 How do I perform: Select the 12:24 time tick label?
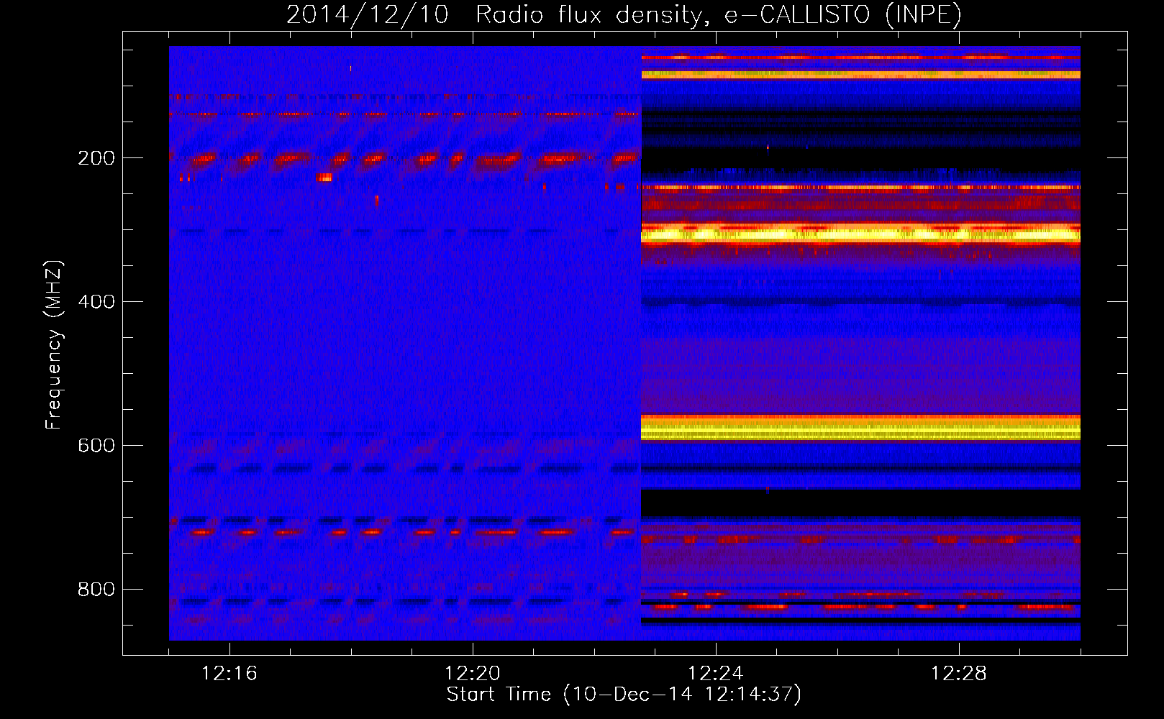[x=716, y=674]
